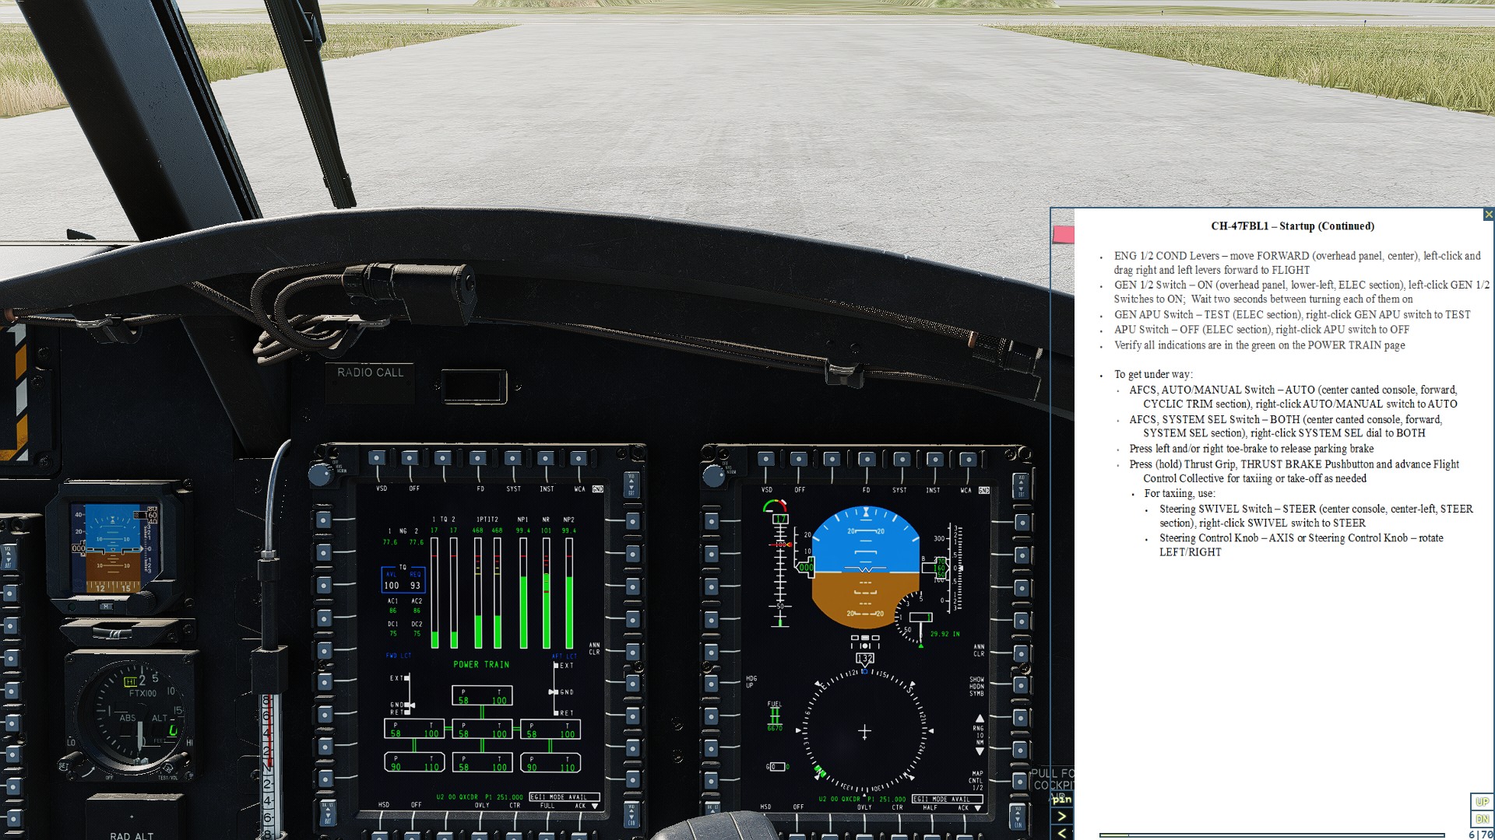Click the UP page button
Screen dimensions: 1495x840
[x=1481, y=802]
